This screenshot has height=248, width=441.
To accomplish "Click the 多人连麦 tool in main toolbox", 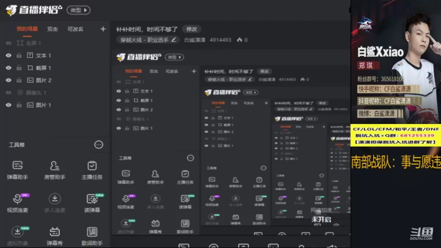I will click(55, 203).
